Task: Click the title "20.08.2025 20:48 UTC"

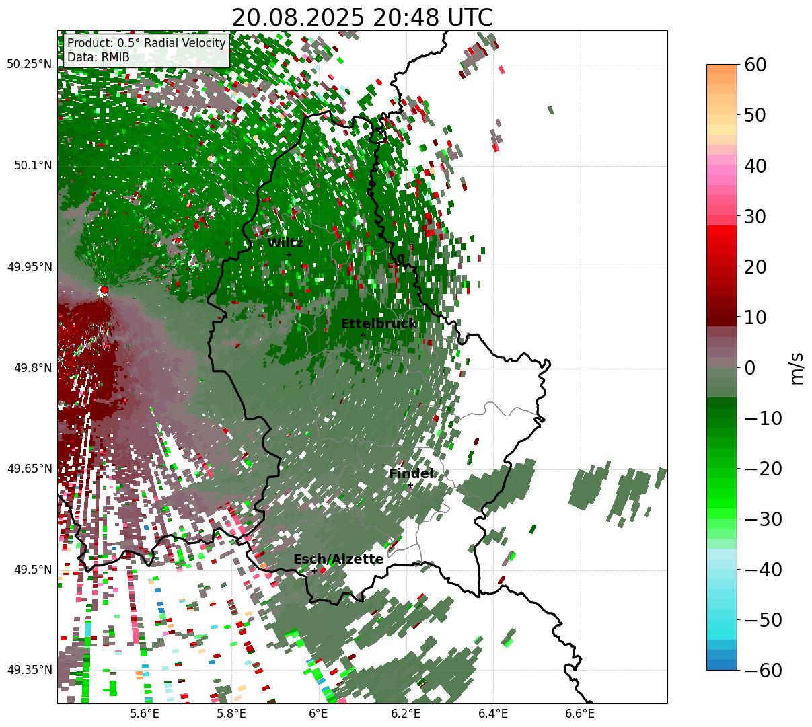Action: click(x=362, y=17)
